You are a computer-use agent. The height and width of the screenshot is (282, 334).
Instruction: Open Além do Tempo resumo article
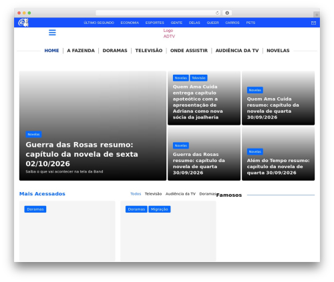click(278, 167)
